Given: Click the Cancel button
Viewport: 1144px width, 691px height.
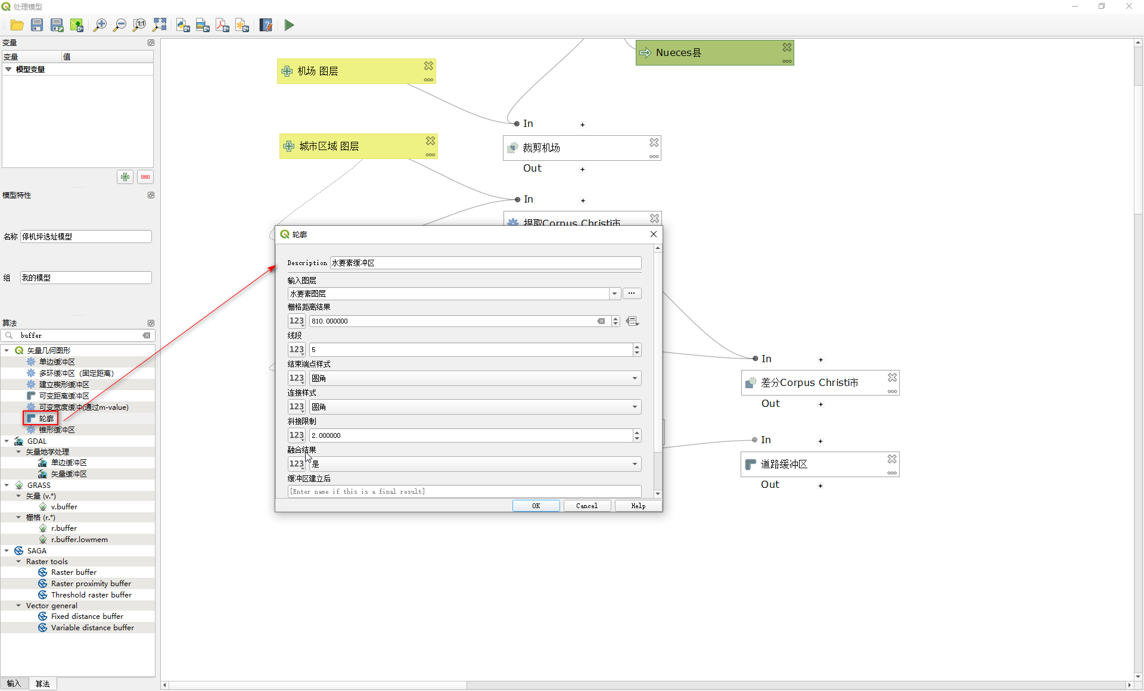Looking at the screenshot, I should 586,506.
